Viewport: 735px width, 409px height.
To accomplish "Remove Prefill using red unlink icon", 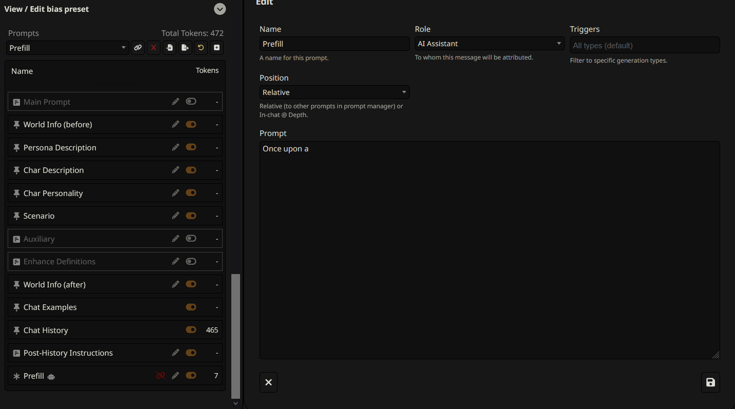I will tap(161, 376).
